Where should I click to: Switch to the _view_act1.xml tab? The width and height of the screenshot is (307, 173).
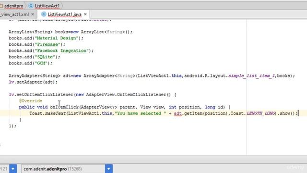tap(14, 14)
